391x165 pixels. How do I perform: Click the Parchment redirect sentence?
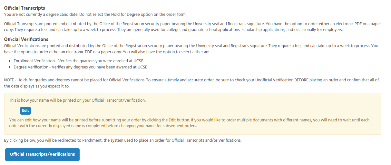[x=122, y=140]
